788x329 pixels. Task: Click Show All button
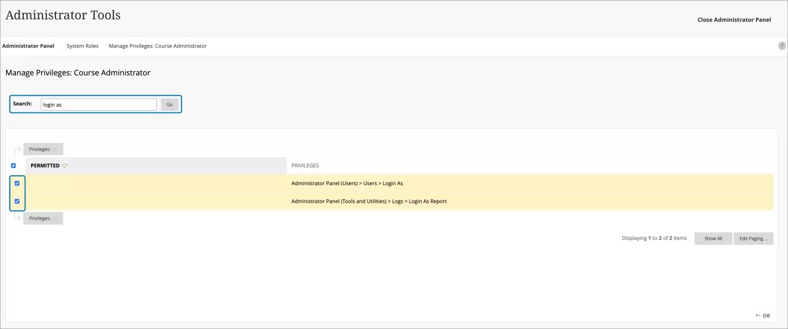(713, 239)
